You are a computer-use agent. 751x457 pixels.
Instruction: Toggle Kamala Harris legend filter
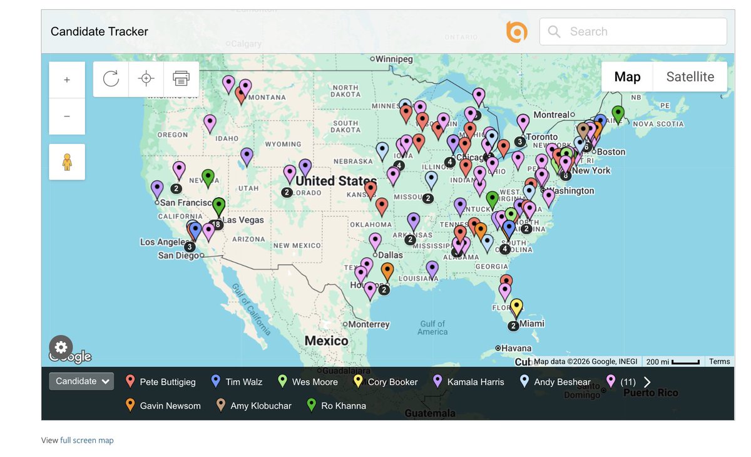[x=468, y=382]
